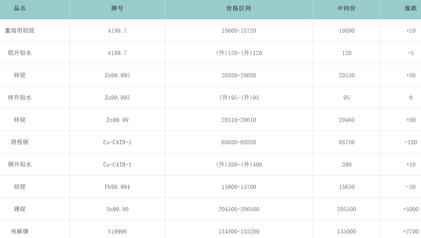Select the 铝升贴水 product name cell
The height and width of the screenshot is (238, 421).
pos(20,53)
